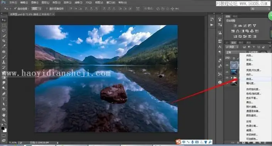This screenshot has height=146, width=272.
Task: Expand the layer group folder arrow
Action: pyautogui.click(x=231, y=78)
